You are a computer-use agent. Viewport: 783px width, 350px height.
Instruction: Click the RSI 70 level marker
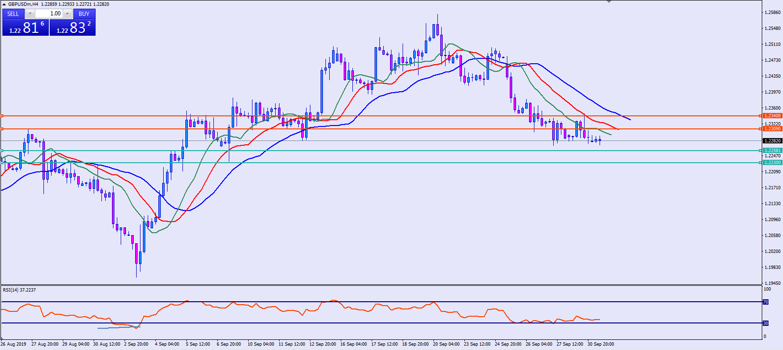pyautogui.click(x=765, y=302)
